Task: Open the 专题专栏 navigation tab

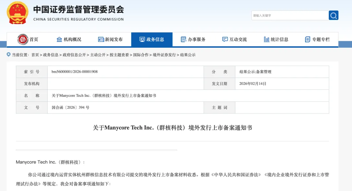Action: point(317,40)
